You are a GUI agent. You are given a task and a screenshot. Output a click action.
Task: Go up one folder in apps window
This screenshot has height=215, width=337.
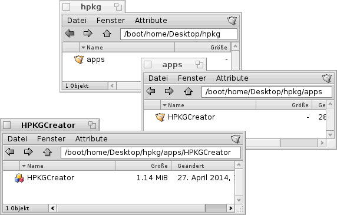pos(189,91)
